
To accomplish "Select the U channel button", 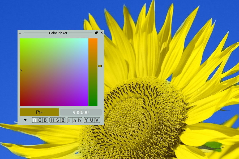I will tap(92, 120).
